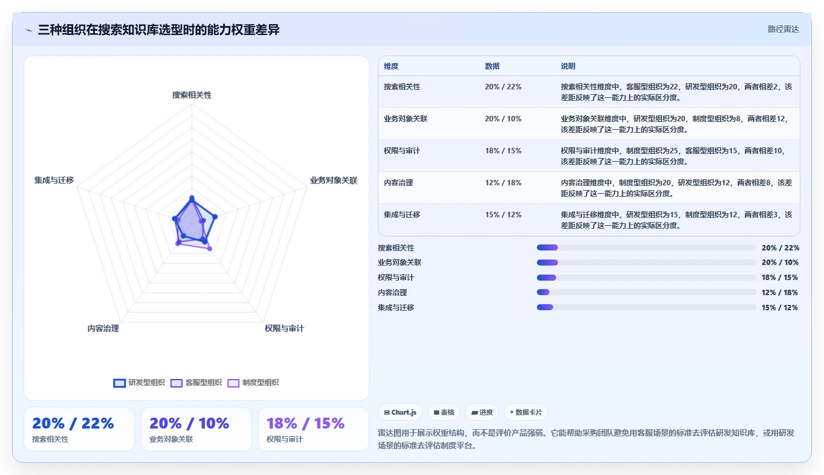Click radar axis label 集成与迁移
Viewport: 824px width, 475px height.
pyautogui.click(x=54, y=180)
